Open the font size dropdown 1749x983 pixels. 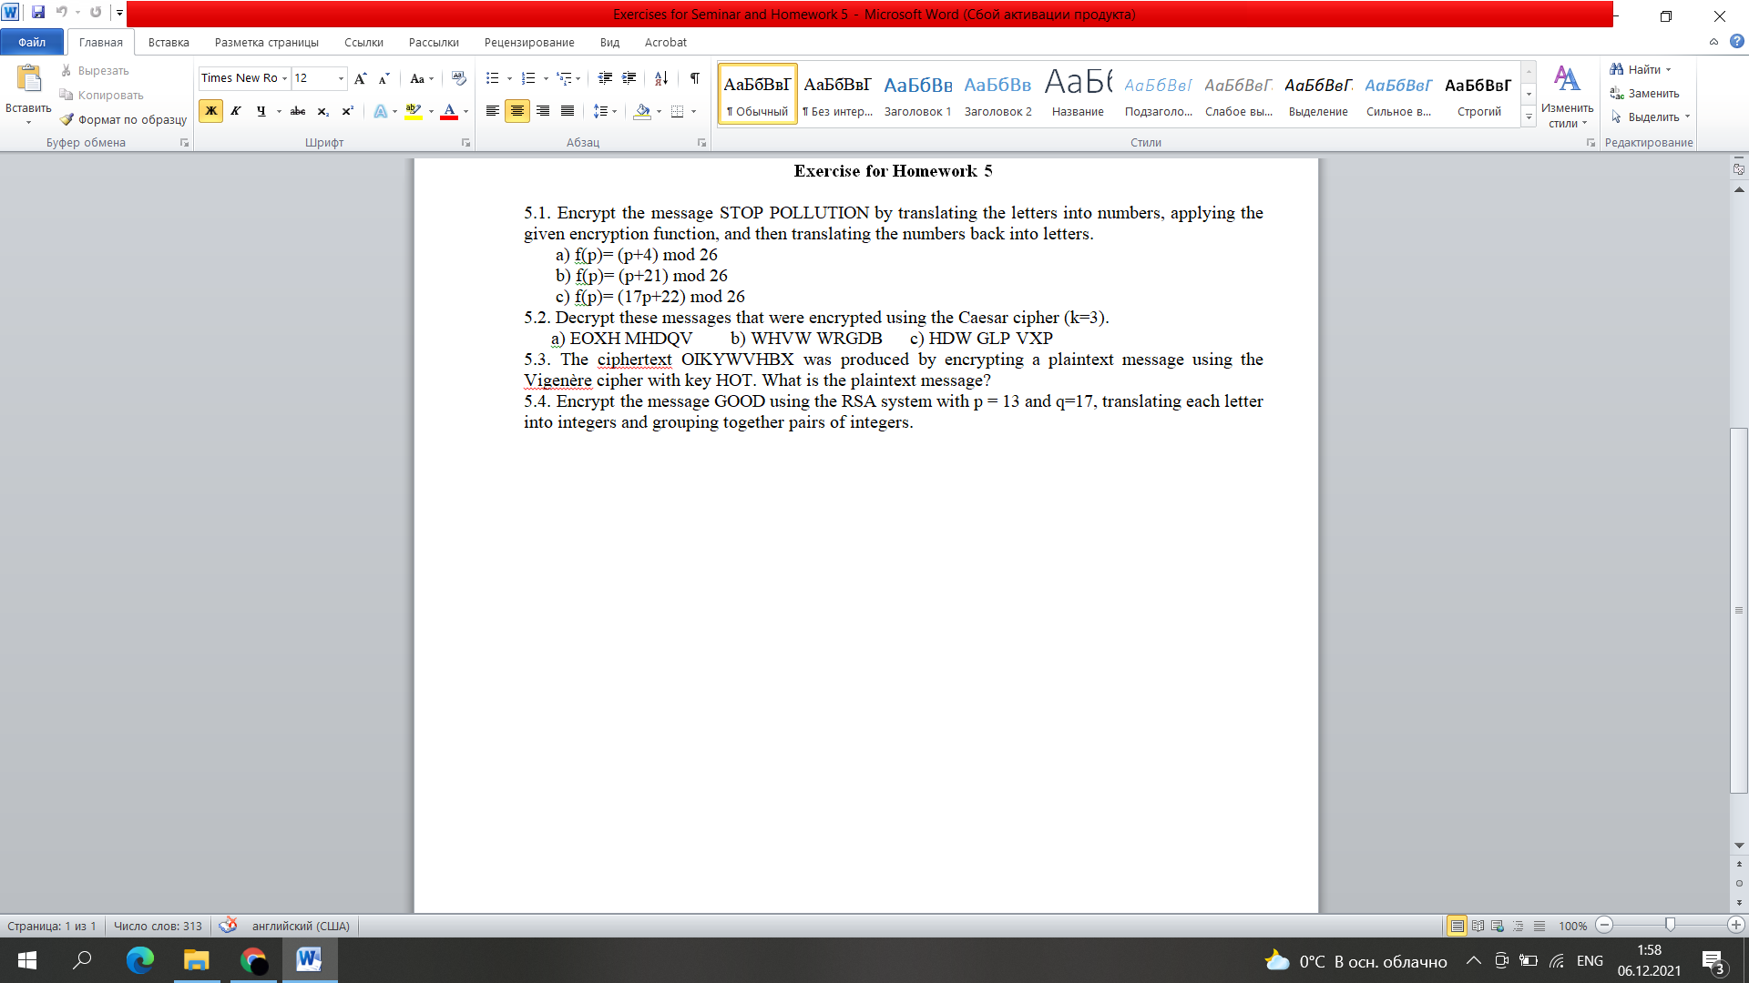[x=341, y=78]
